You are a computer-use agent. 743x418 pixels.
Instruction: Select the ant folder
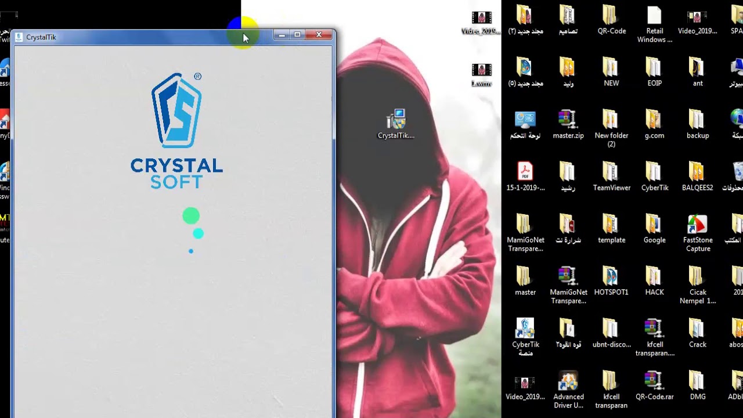pos(697,73)
